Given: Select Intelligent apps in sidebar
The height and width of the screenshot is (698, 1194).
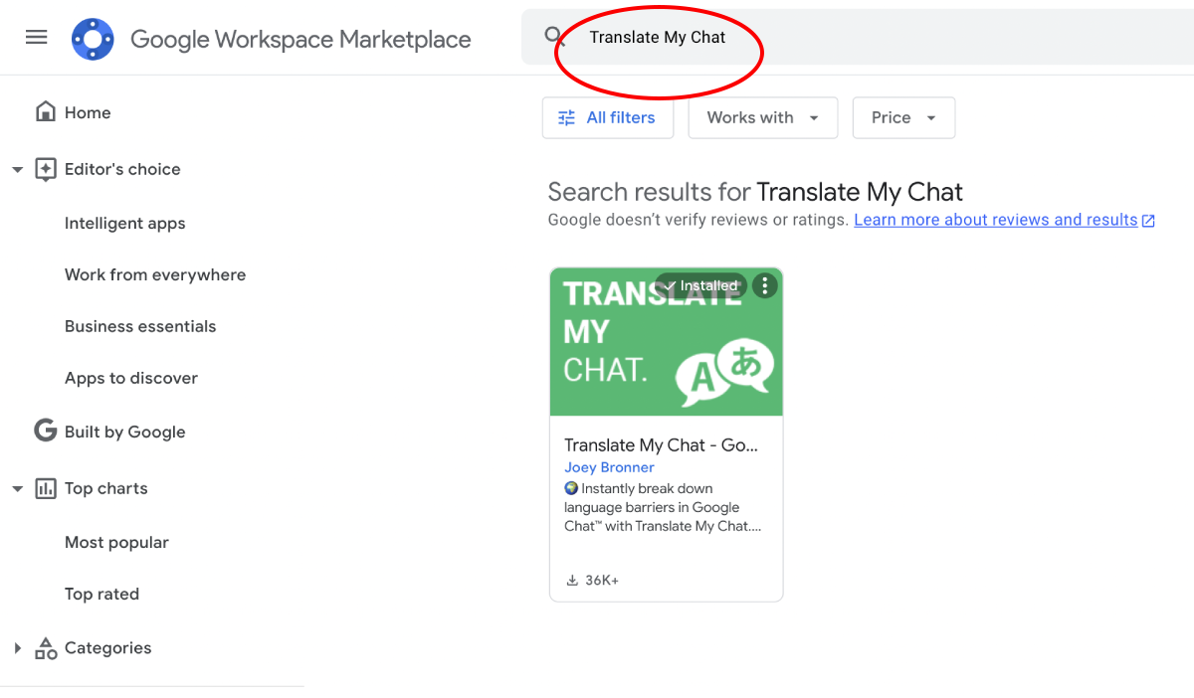Looking at the screenshot, I should 124,224.
